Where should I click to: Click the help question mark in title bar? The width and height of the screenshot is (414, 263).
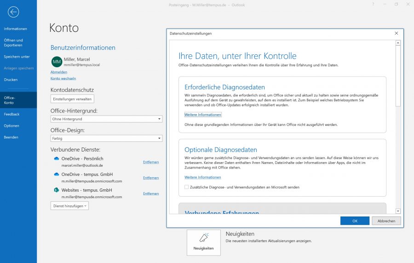click(373, 5)
